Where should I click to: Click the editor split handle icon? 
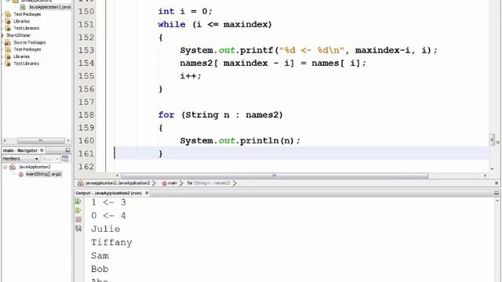tap(498, 143)
